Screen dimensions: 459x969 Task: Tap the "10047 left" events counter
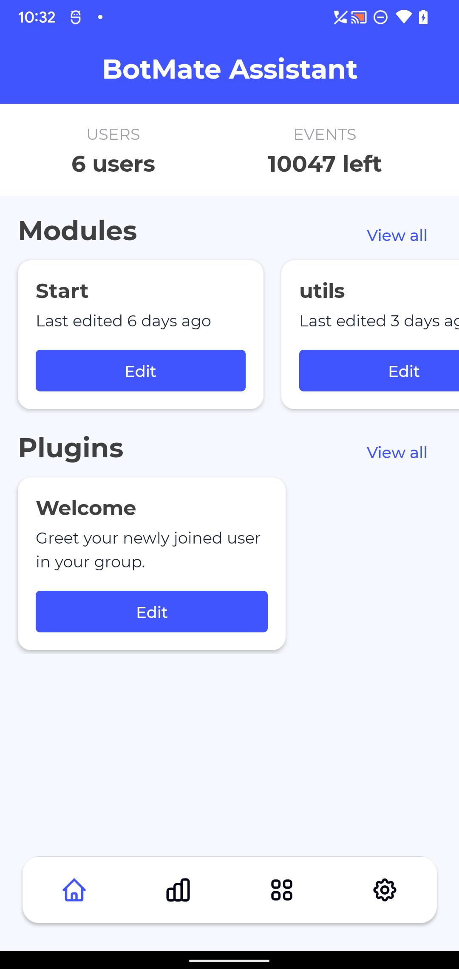point(324,164)
